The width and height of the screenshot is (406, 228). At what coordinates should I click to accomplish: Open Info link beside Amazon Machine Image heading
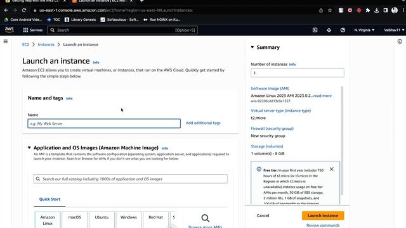[165, 148]
